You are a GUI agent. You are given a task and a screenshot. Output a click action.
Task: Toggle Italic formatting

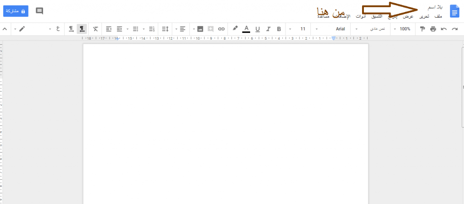click(268, 29)
